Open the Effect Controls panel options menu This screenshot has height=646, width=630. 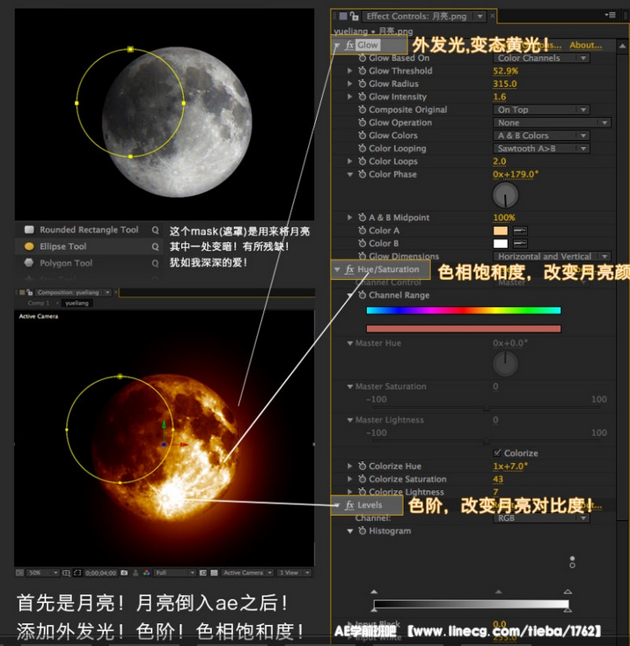pos(611,15)
